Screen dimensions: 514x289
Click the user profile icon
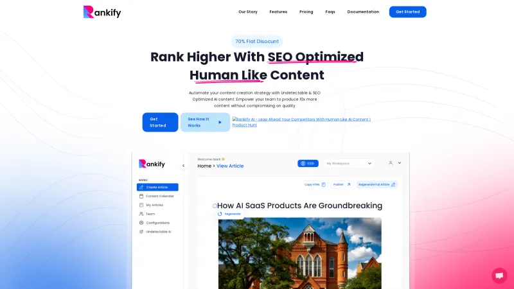pos(391,163)
